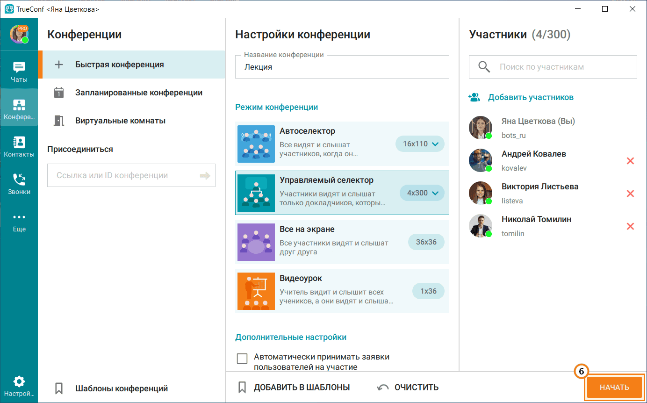Click the TrueConf app icon in title bar
Viewport: 647px width, 403px height.
(x=8, y=9)
